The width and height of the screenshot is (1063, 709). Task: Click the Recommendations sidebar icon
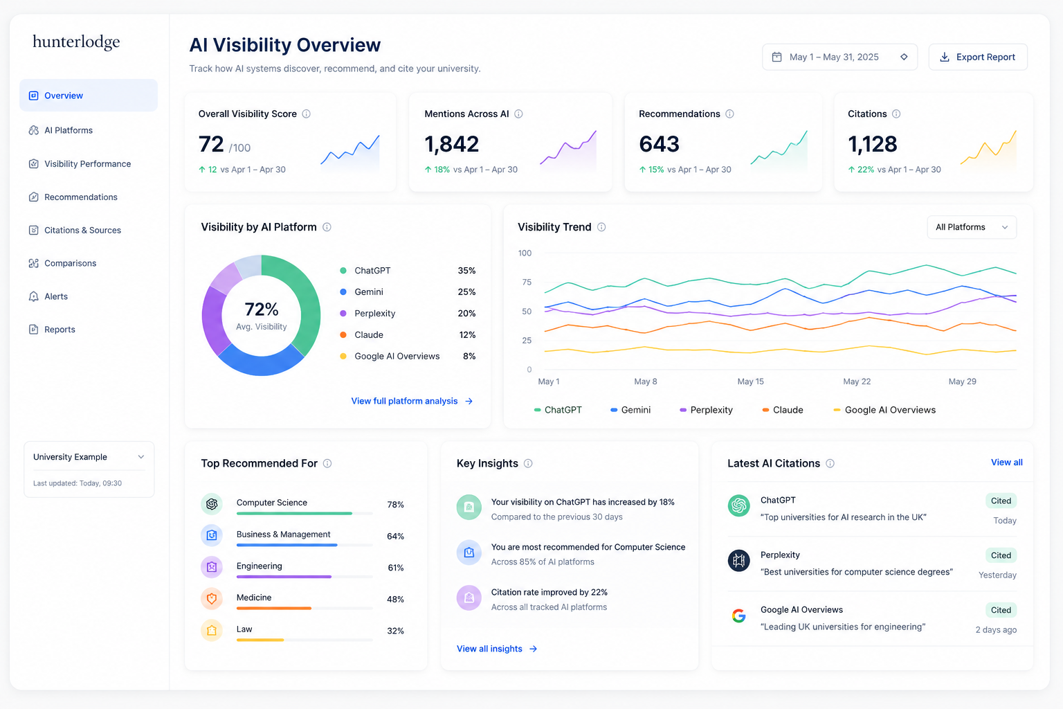pyautogui.click(x=33, y=197)
